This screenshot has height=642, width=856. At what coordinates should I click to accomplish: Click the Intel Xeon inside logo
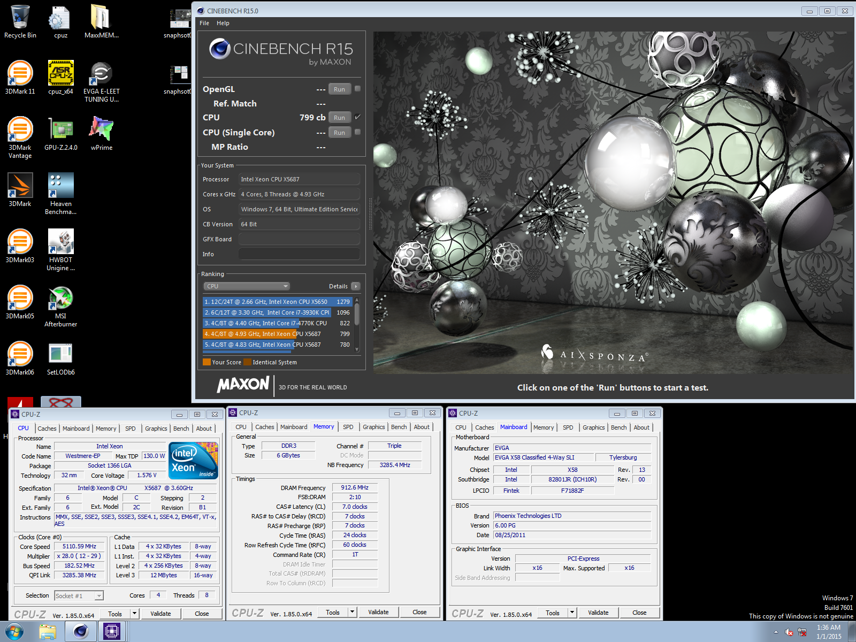tap(193, 460)
